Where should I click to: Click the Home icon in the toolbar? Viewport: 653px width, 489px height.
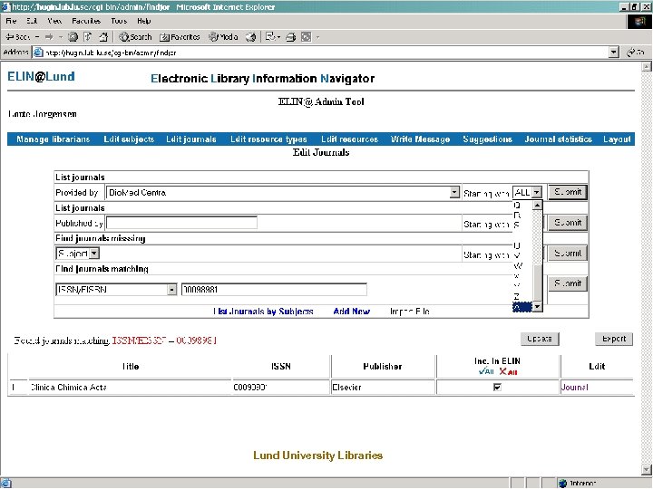click(x=103, y=37)
